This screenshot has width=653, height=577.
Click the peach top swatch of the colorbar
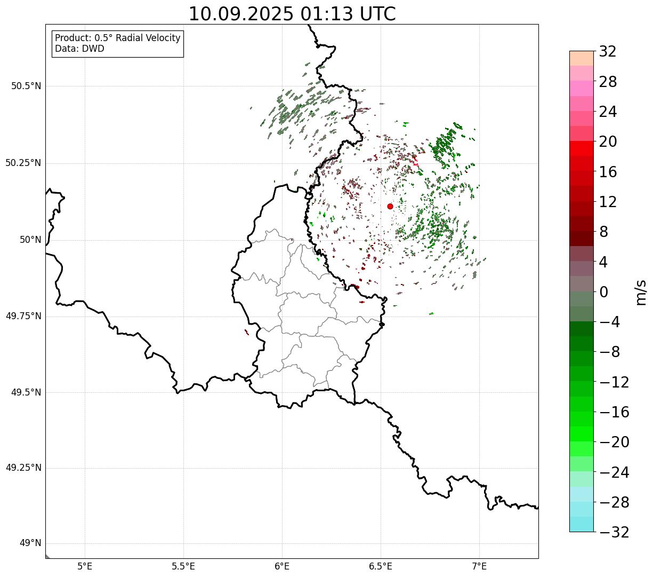[x=582, y=58]
